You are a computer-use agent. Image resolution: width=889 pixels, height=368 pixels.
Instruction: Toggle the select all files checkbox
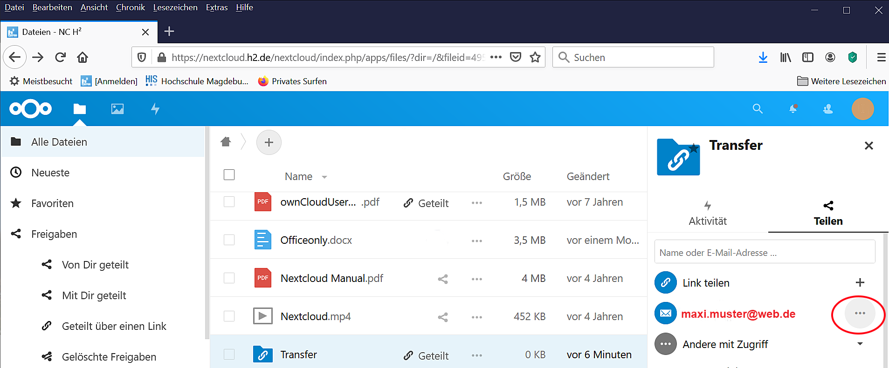pyautogui.click(x=229, y=175)
